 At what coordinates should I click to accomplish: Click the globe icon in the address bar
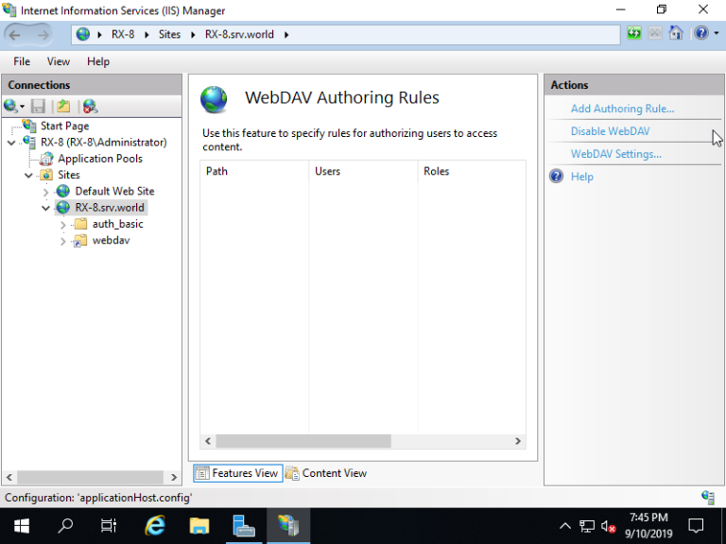(x=83, y=34)
